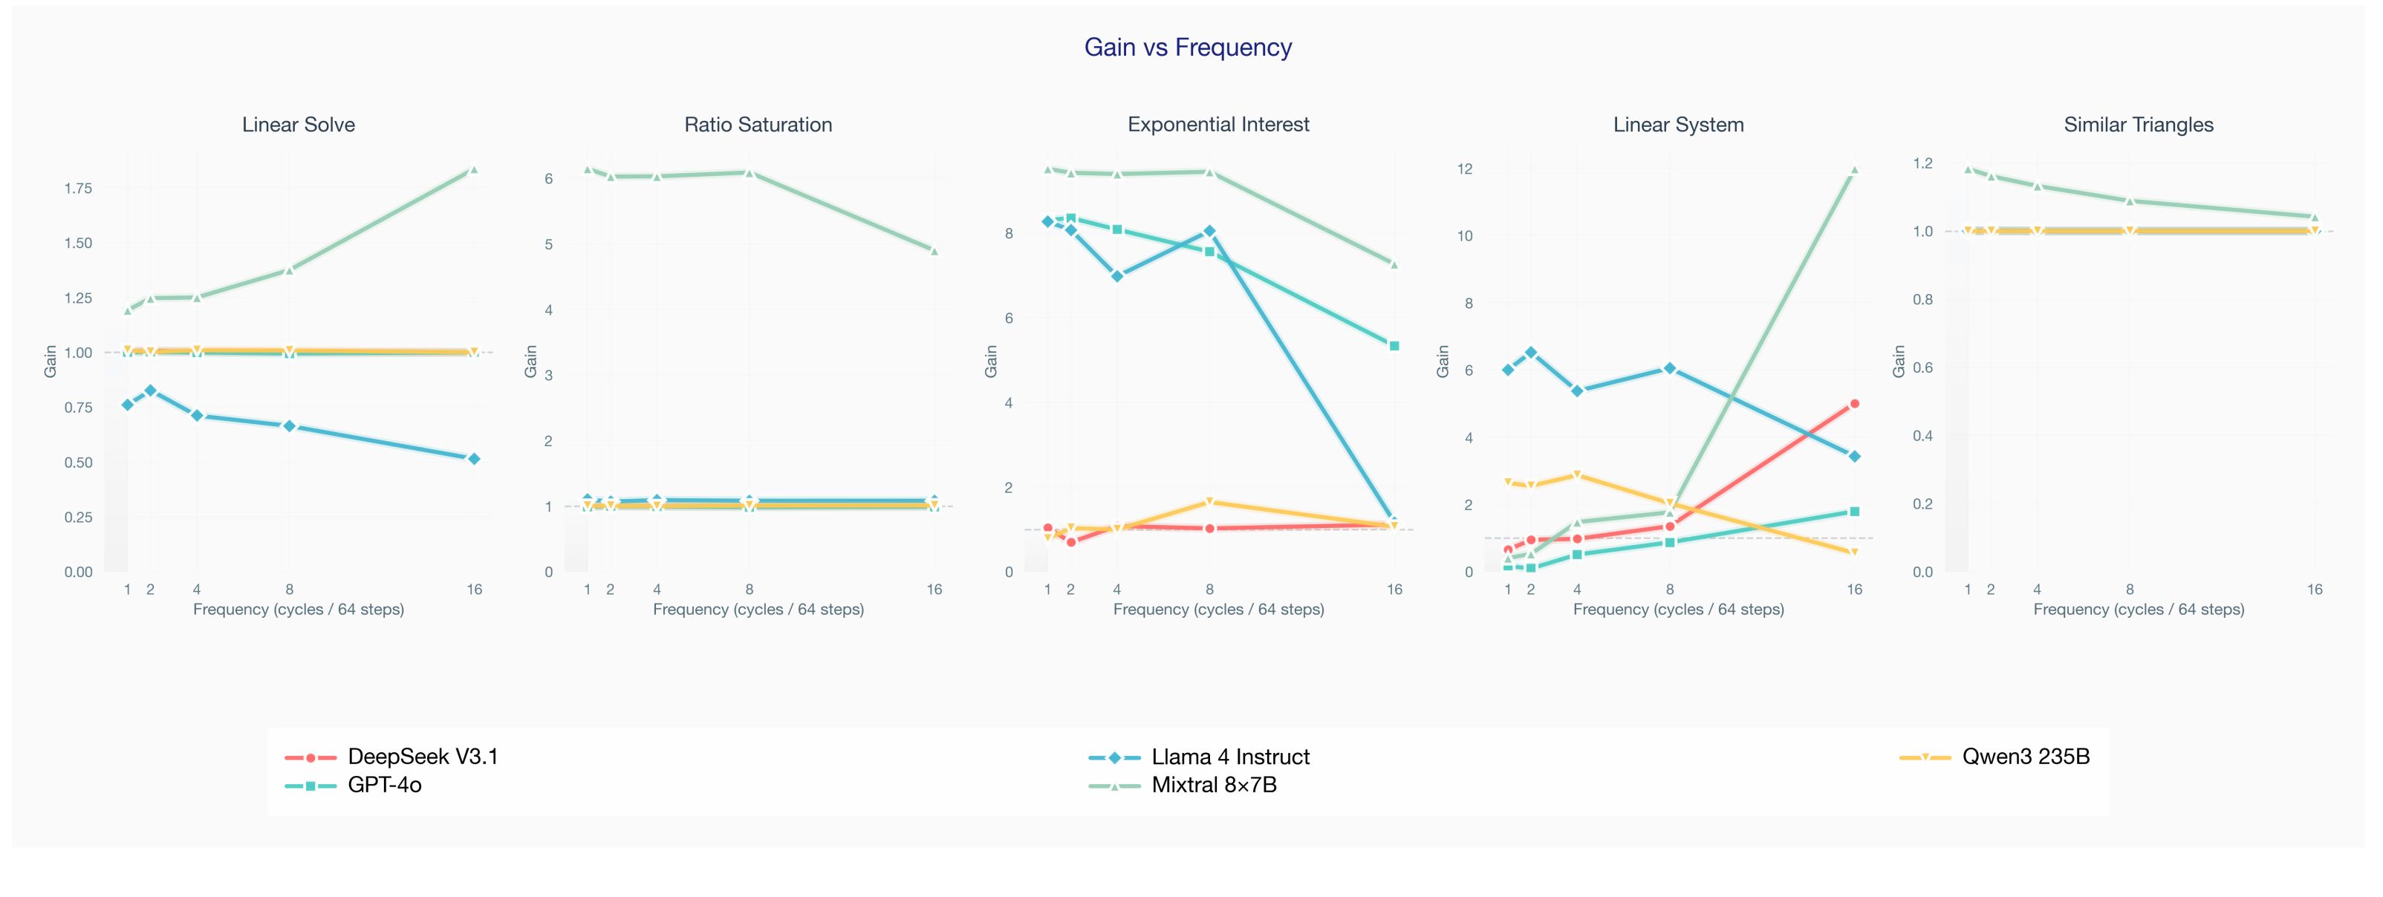
Task: Click the GPT-4o teal square legend marker
Action: [x=311, y=786]
